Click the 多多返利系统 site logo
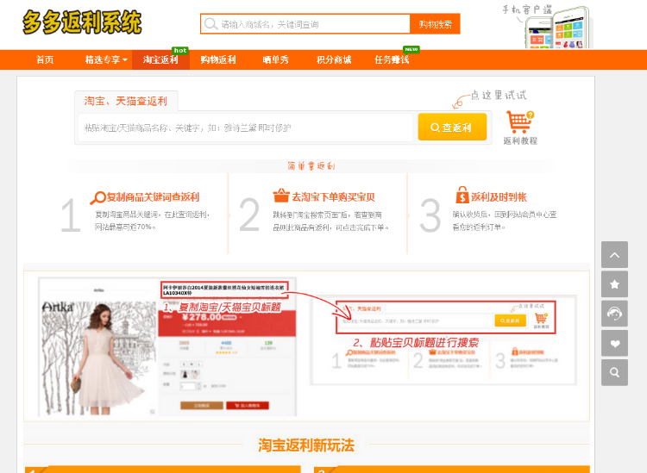647x473 pixels. 82,22
